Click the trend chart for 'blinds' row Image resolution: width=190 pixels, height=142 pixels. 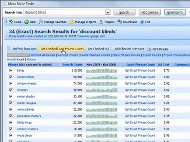pos(101,71)
